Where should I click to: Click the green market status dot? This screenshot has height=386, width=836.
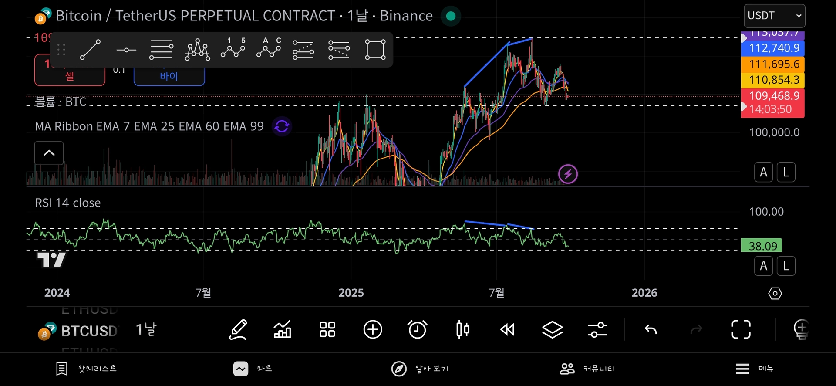(x=451, y=16)
